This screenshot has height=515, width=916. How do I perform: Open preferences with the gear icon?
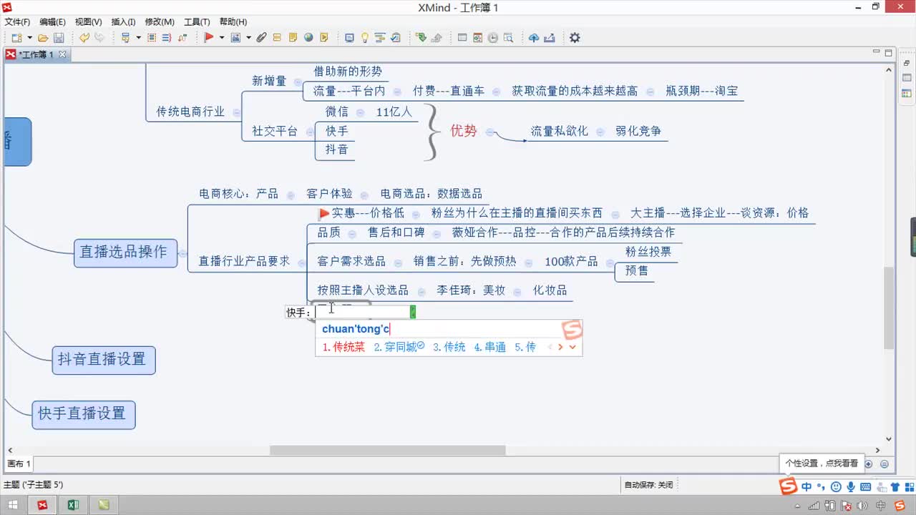tap(575, 37)
